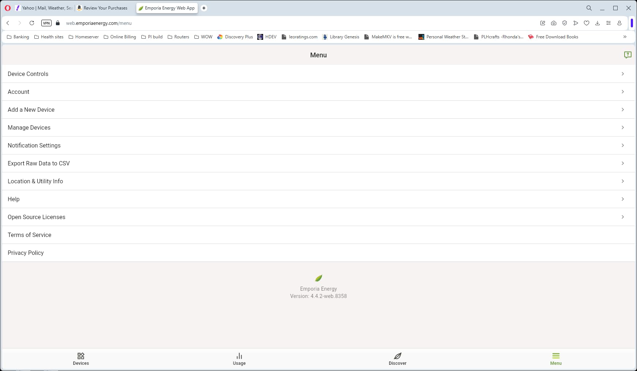Open the PI build bookmarks folder
637x371 pixels.
click(152, 37)
